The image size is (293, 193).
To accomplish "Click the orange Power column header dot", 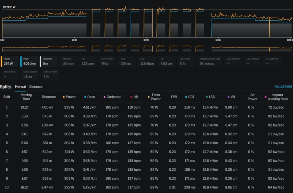I will coord(64,97).
